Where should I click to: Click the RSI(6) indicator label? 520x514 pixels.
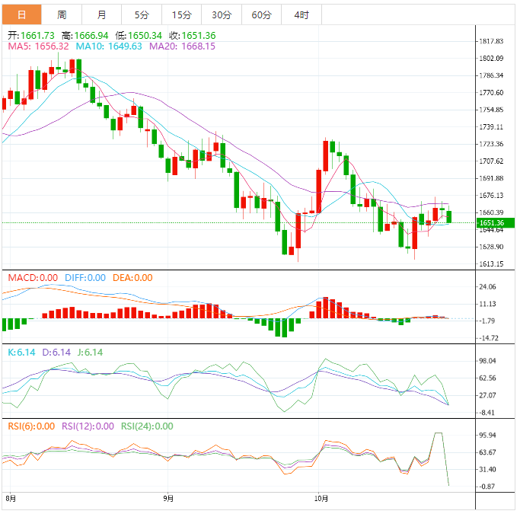(x=31, y=426)
